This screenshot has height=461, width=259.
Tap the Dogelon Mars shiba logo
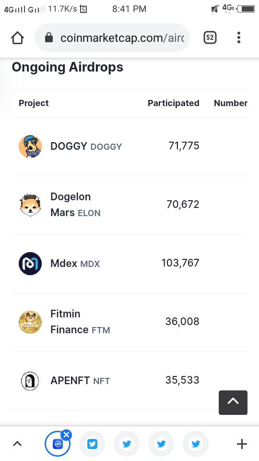pyautogui.click(x=30, y=205)
